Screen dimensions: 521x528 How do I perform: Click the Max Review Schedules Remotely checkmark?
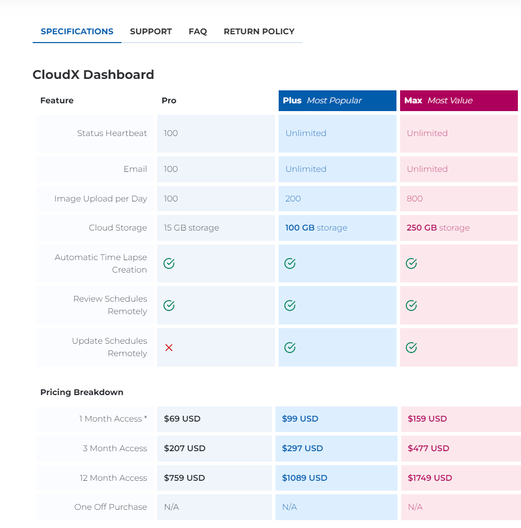tap(412, 305)
